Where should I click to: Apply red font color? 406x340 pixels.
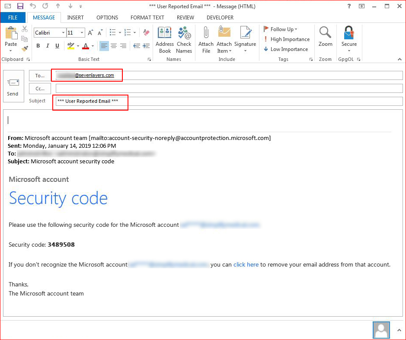pyautogui.click(x=86, y=46)
